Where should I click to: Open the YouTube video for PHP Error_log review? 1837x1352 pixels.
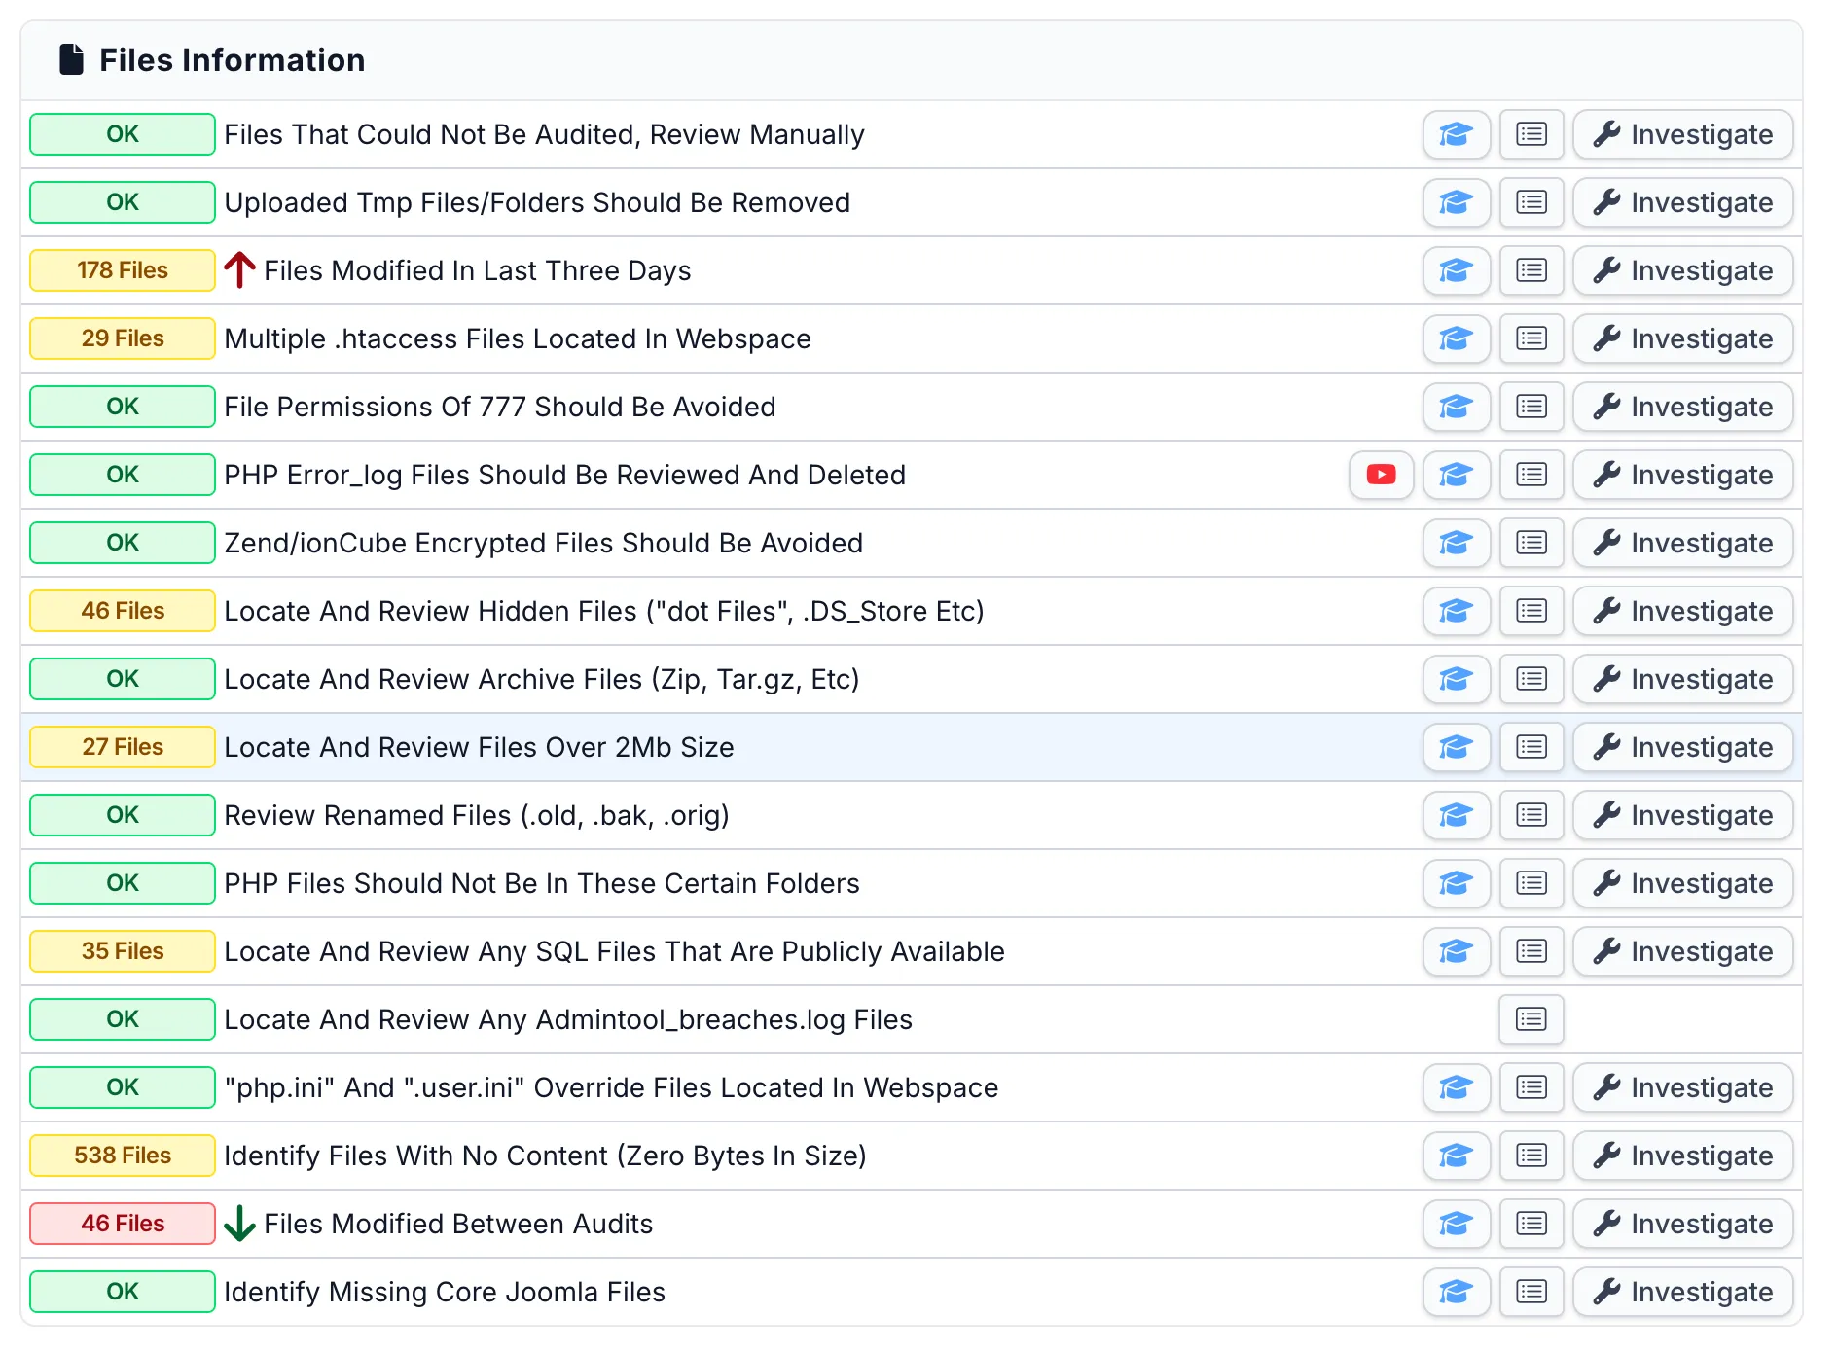point(1381,475)
